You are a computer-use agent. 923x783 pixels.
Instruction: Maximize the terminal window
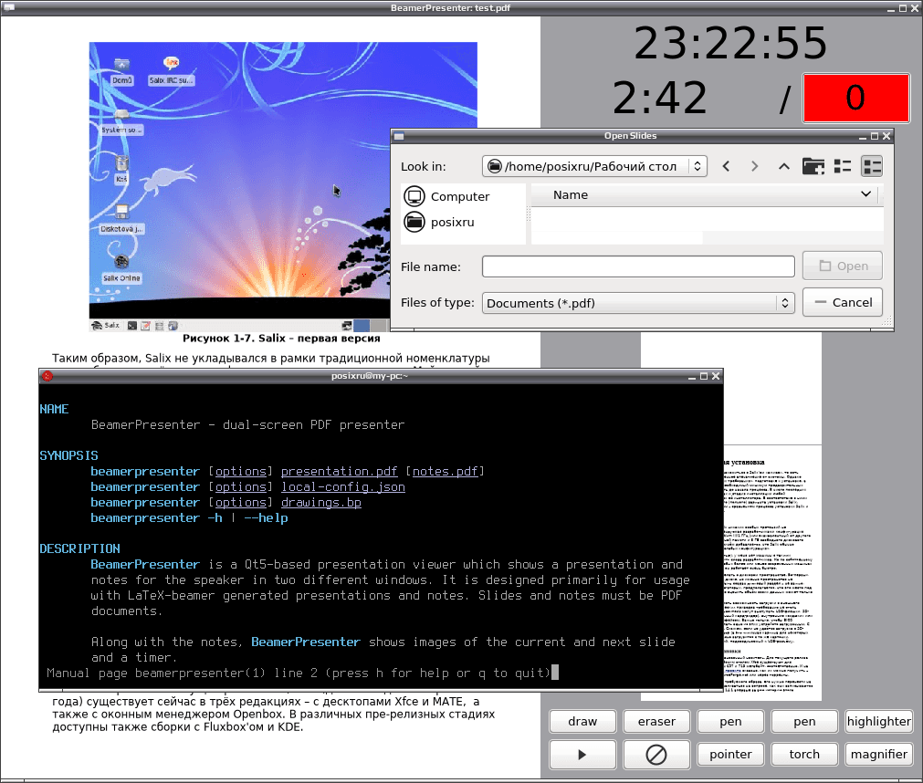point(704,377)
